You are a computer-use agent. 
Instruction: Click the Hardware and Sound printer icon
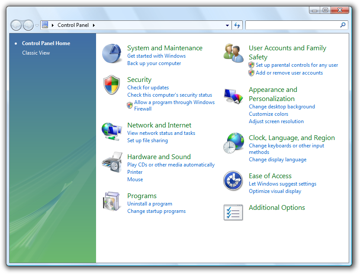(x=112, y=163)
